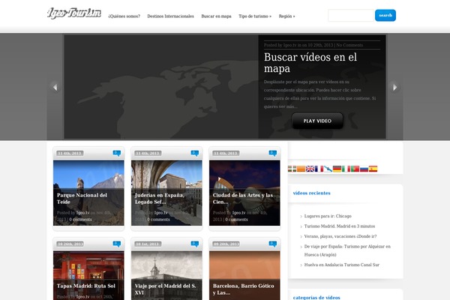Open Destinos Internacionales menu item
Screen dimensions: 450x300
(x=170, y=16)
